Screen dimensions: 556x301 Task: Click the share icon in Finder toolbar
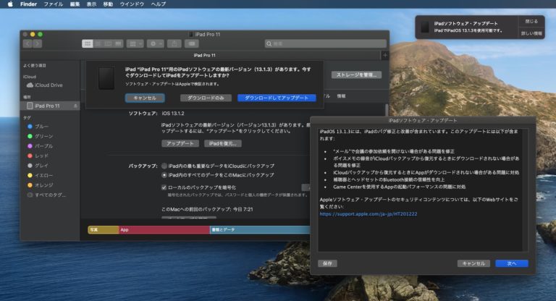pos(174,43)
